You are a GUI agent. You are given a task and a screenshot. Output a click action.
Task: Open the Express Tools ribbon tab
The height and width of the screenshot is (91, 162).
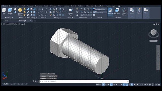pyautogui.click(x=99, y=6)
